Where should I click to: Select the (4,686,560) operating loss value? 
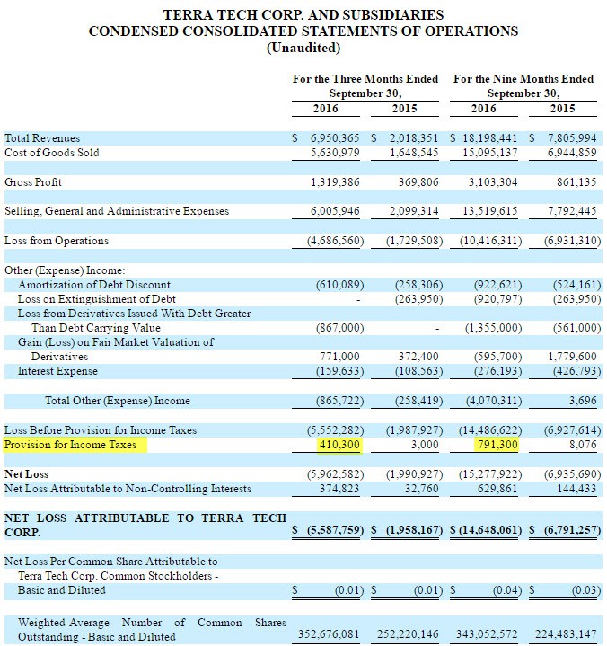327,241
